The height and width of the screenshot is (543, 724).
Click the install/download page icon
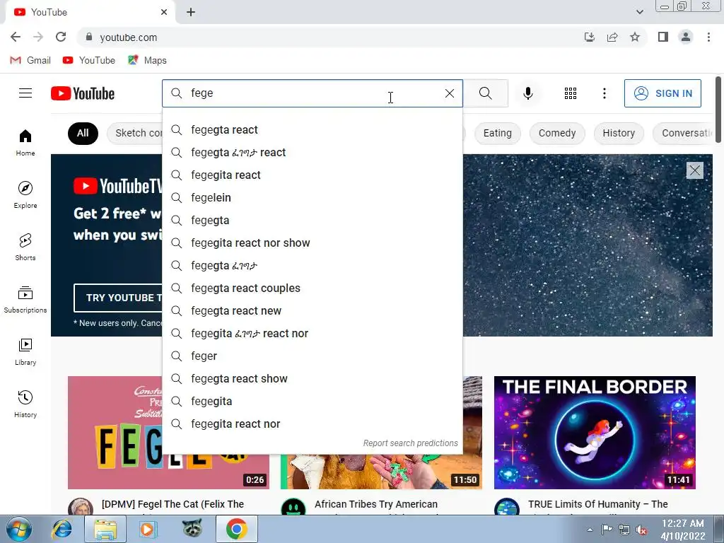pyautogui.click(x=590, y=37)
